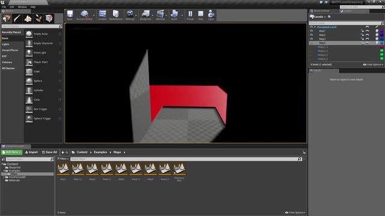Click cyan color swatch for Map4
The image size is (385, 216).
point(382,43)
